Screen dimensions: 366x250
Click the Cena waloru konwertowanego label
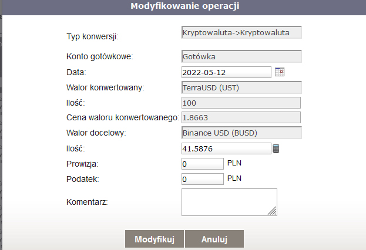coord(123,118)
